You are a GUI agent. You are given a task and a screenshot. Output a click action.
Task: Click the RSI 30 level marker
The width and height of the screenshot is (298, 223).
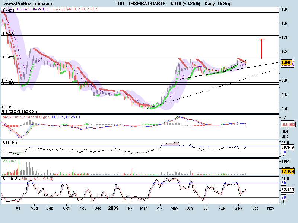(x=283, y=152)
